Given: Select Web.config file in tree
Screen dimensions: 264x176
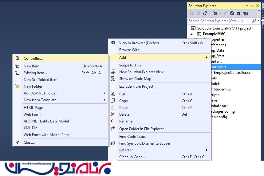Looking at the screenshot, I should coord(219,117).
